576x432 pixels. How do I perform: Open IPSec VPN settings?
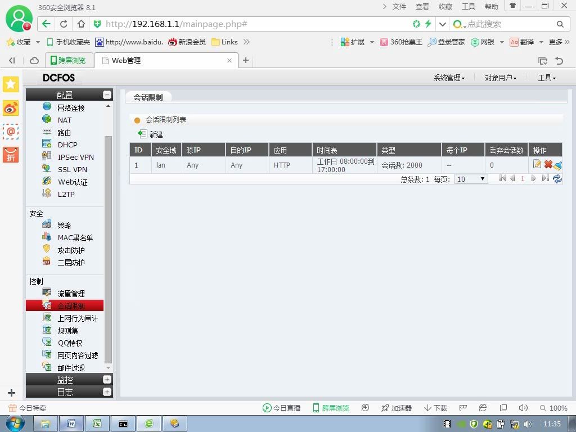click(76, 157)
